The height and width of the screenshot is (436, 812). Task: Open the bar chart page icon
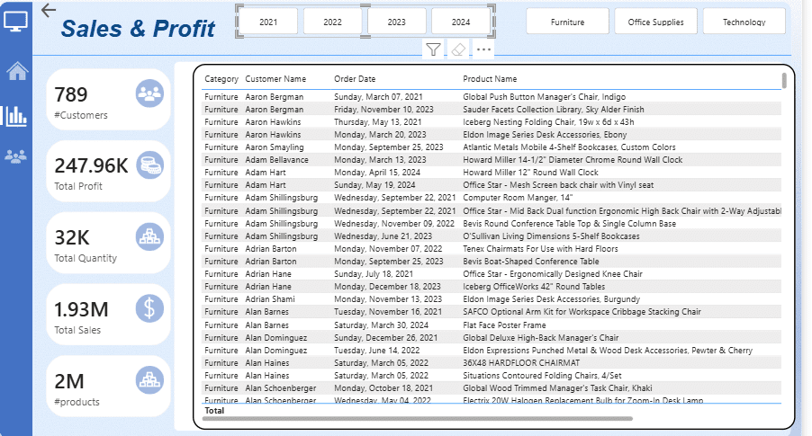tap(16, 115)
